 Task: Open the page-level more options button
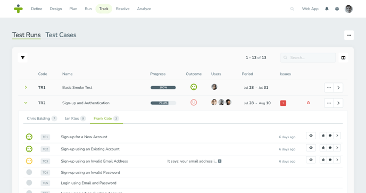349,35
